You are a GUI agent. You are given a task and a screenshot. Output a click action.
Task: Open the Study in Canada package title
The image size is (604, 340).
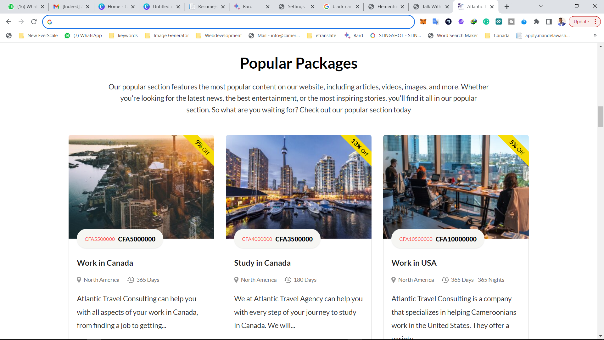click(262, 263)
